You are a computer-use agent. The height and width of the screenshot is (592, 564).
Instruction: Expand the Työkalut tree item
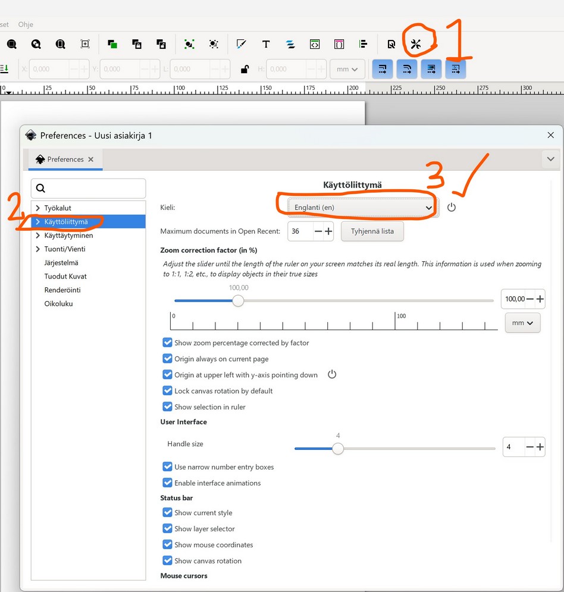point(37,208)
